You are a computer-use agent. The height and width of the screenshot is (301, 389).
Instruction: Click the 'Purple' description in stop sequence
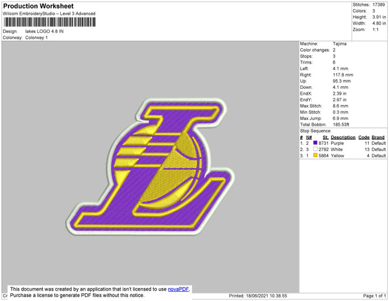pos(337,143)
